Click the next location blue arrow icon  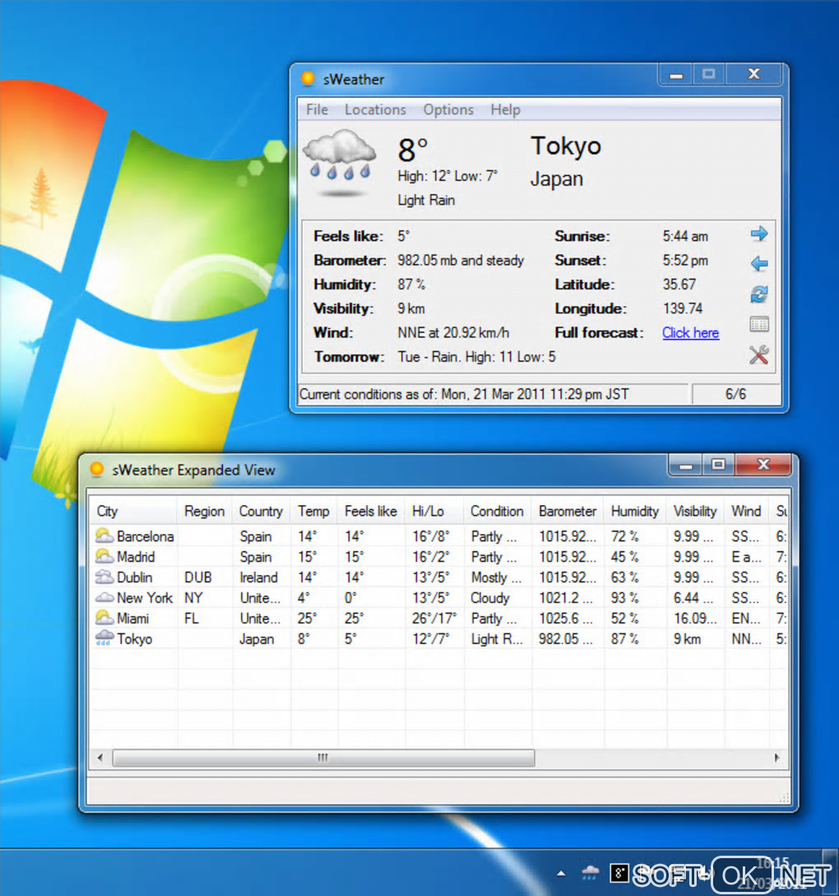758,234
